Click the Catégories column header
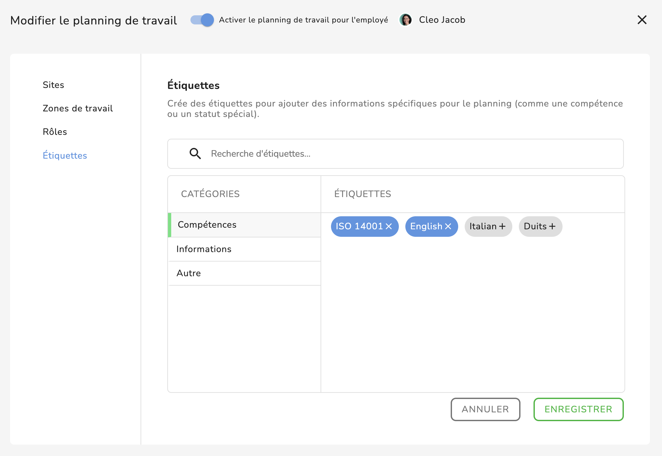Screen dimensions: 662x456 [210, 194]
